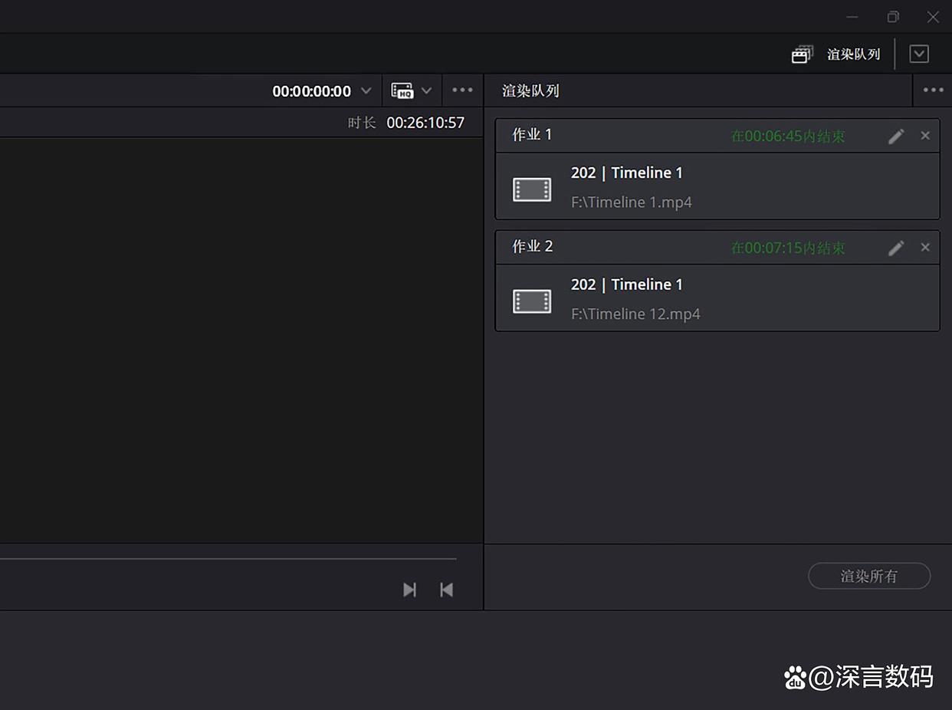The height and width of the screenshot is (710, 952).
Task: Open the render queue panel's three-dot options menu
Action: [x=933, y=90]
